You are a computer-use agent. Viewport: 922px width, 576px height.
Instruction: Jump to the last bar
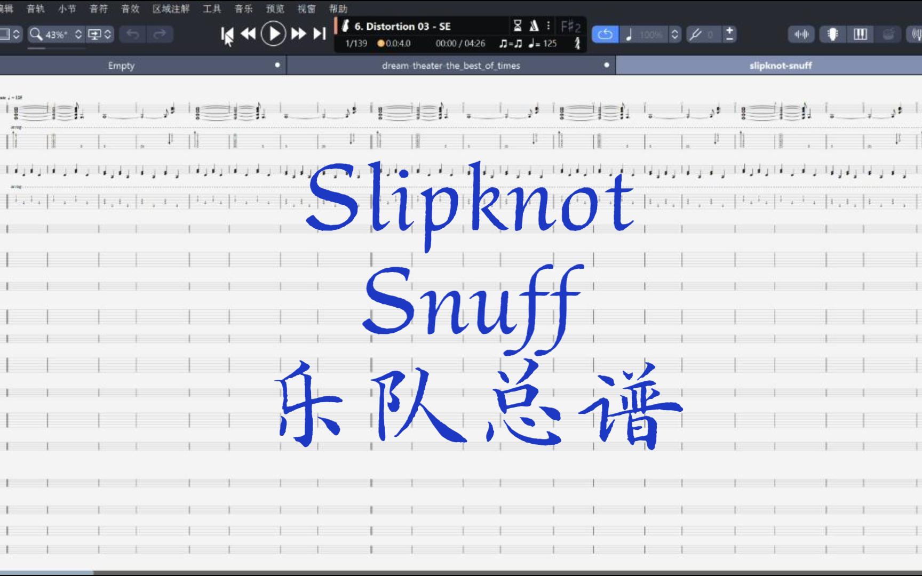pos(319,34)
